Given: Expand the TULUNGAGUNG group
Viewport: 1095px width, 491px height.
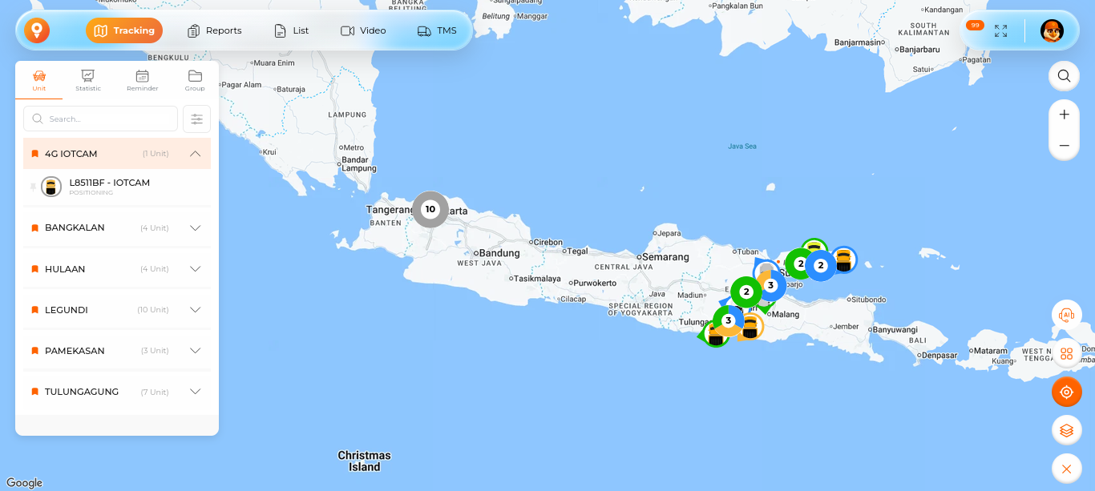Looking at the screenshot, I should [195, 391].
